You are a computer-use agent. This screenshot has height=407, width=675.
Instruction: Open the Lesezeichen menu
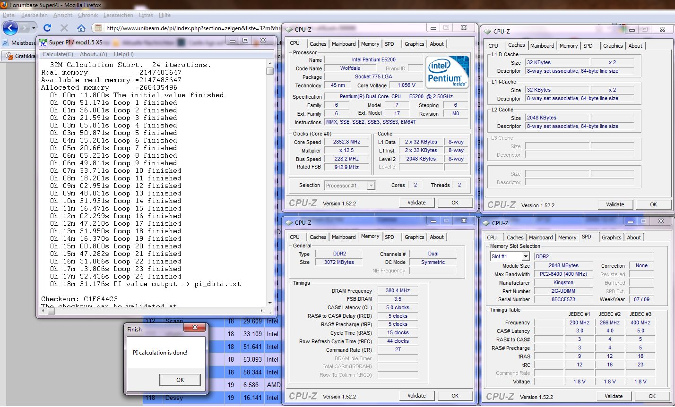(x=119, y=15)
